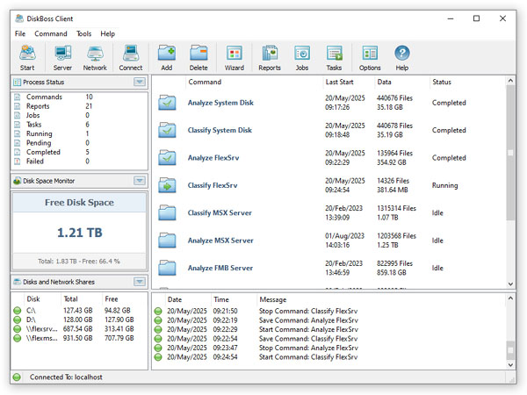Launch the Wizard toolbar icon
Image resolution: width=527 pixels, height=395 pixels.
click(234, 57)
